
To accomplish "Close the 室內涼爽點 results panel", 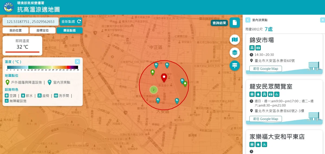I will tap(322, 20).
